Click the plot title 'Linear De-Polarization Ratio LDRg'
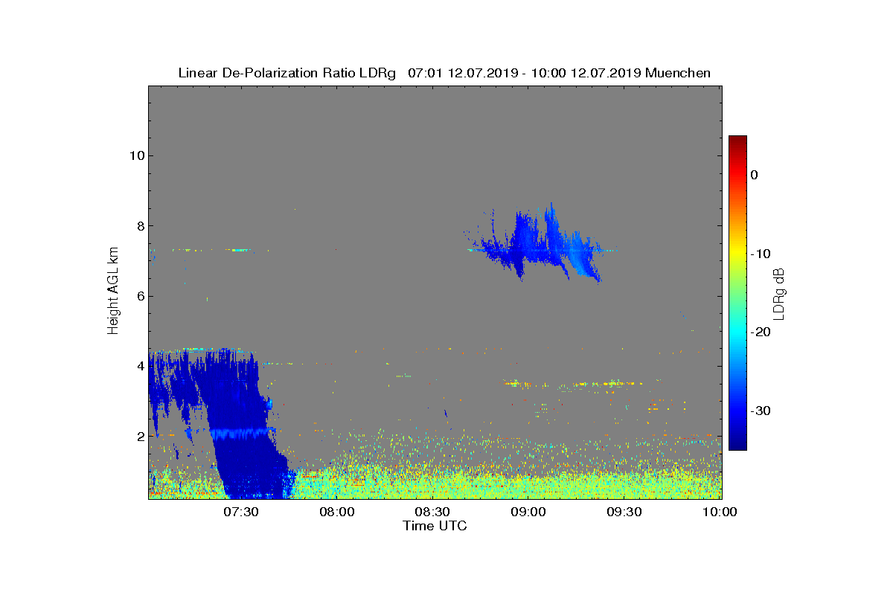This screenshot has width=893, height=595. [x=287, y=73]
